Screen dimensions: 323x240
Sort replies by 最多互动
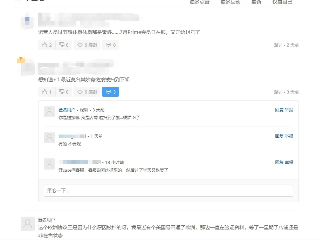click(x=230, y=2)
